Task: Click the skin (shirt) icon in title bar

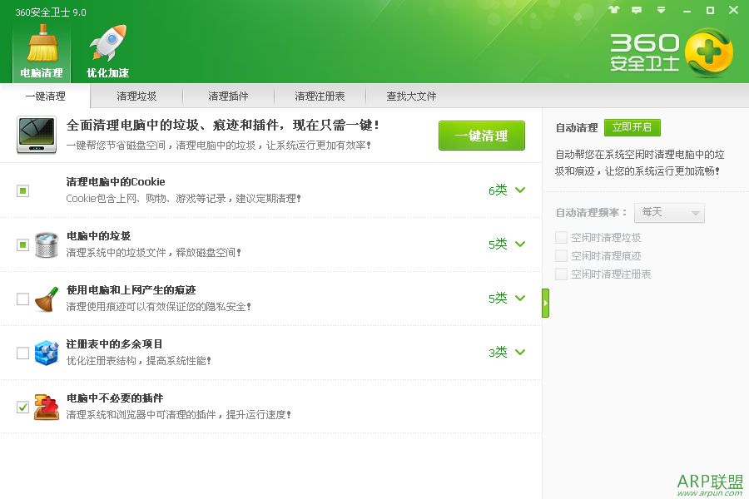Action: point(614,9)
